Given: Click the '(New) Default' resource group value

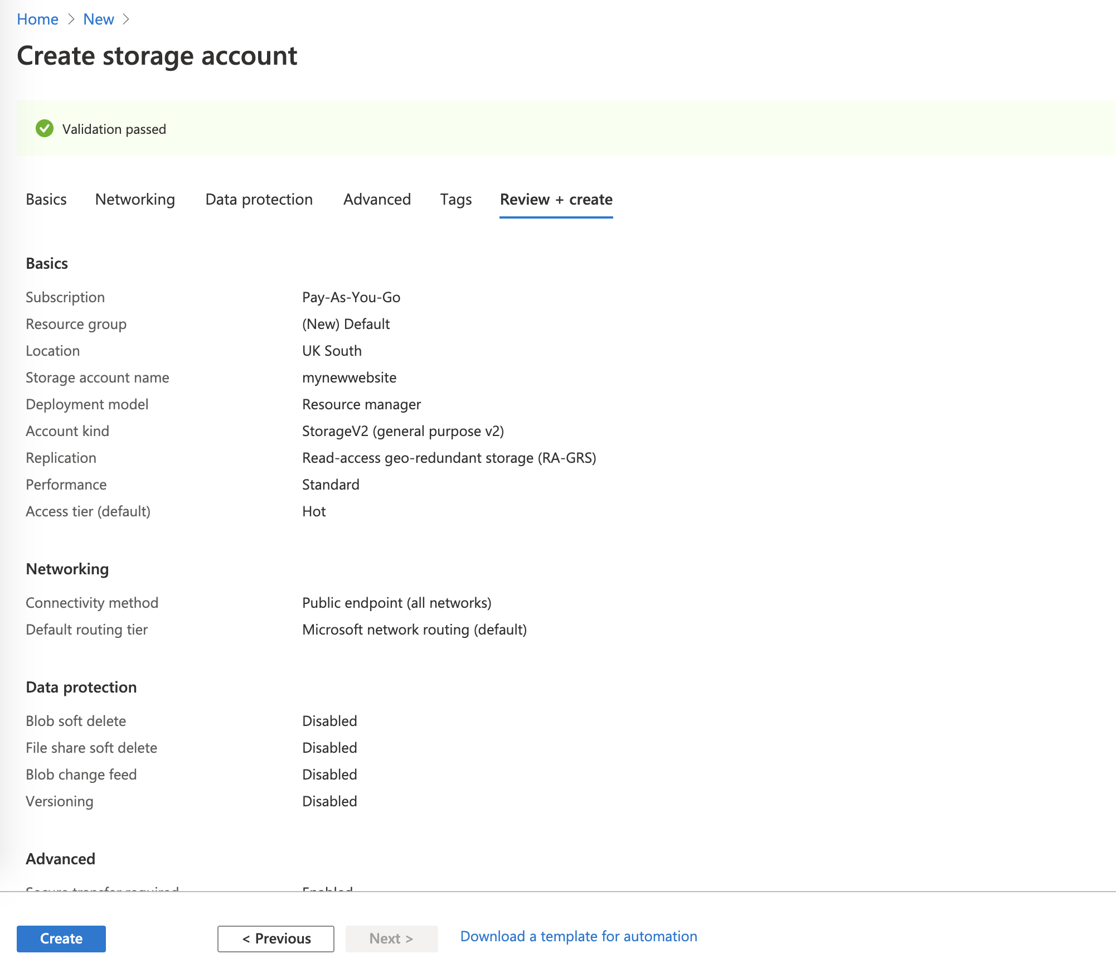Looking at the screenshot, I should point(346,324).
